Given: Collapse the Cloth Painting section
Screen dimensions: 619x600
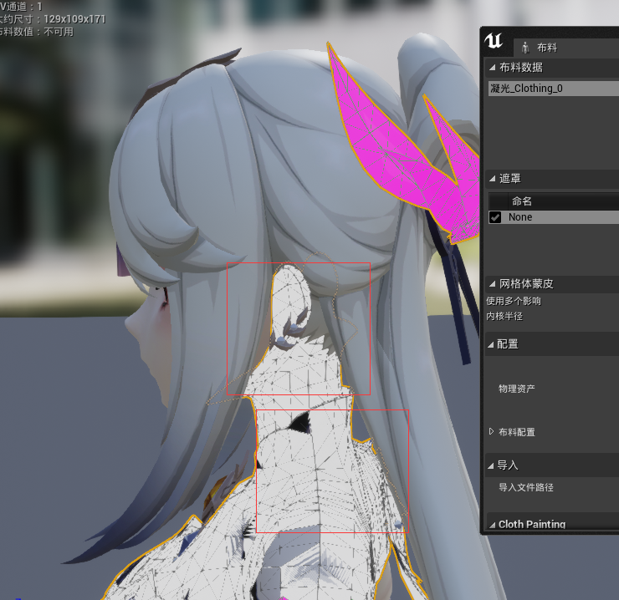Looking at the screenshot, I should point(493,525).
